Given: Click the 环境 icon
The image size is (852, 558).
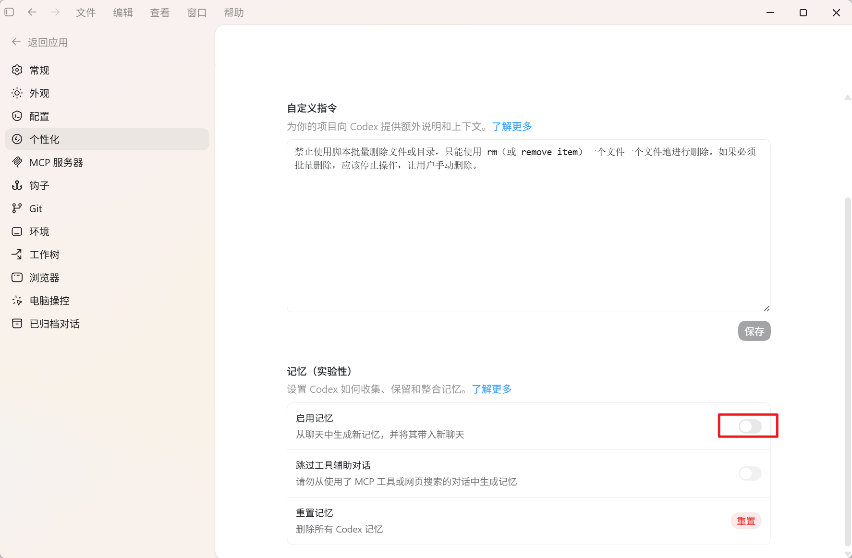Looking at the screenshot, I should [x=17, y=231].
